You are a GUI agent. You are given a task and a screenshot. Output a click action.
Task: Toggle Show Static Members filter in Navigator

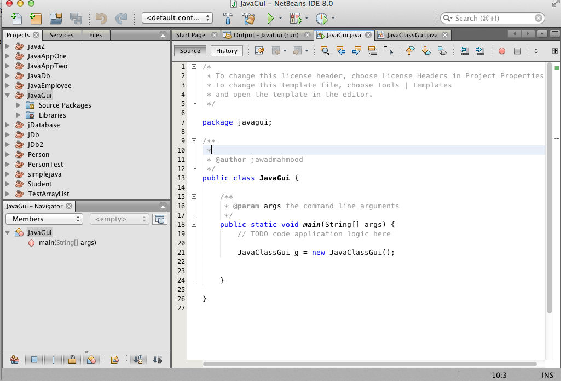click(53, 360)
